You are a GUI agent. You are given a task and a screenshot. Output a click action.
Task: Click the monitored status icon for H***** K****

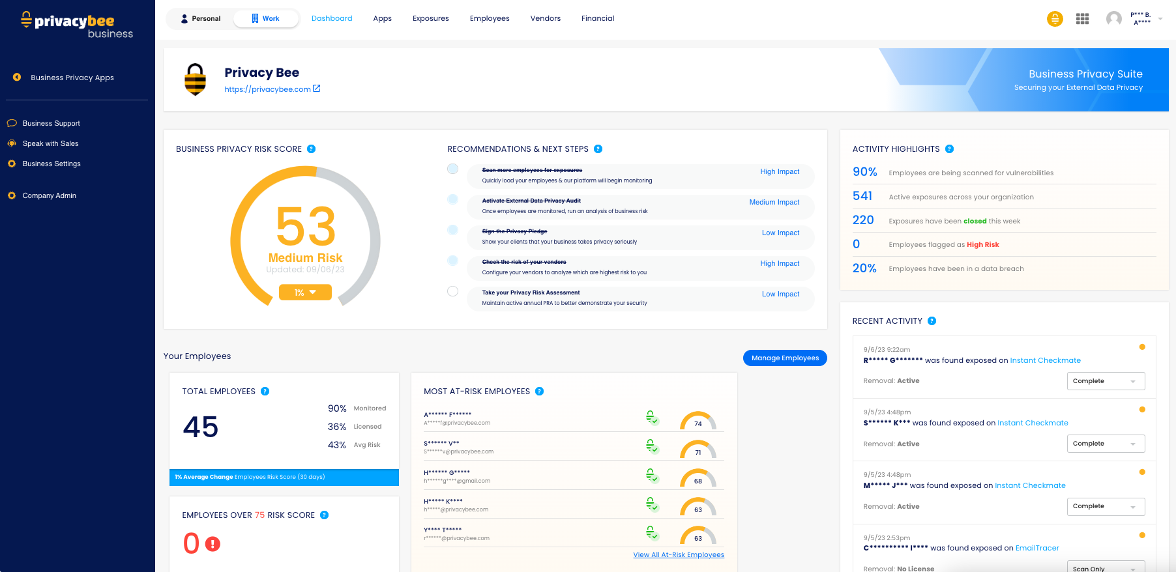652,504
